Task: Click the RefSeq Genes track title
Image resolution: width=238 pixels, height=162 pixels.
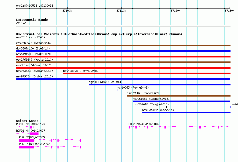Action: [x=27, y=121]
